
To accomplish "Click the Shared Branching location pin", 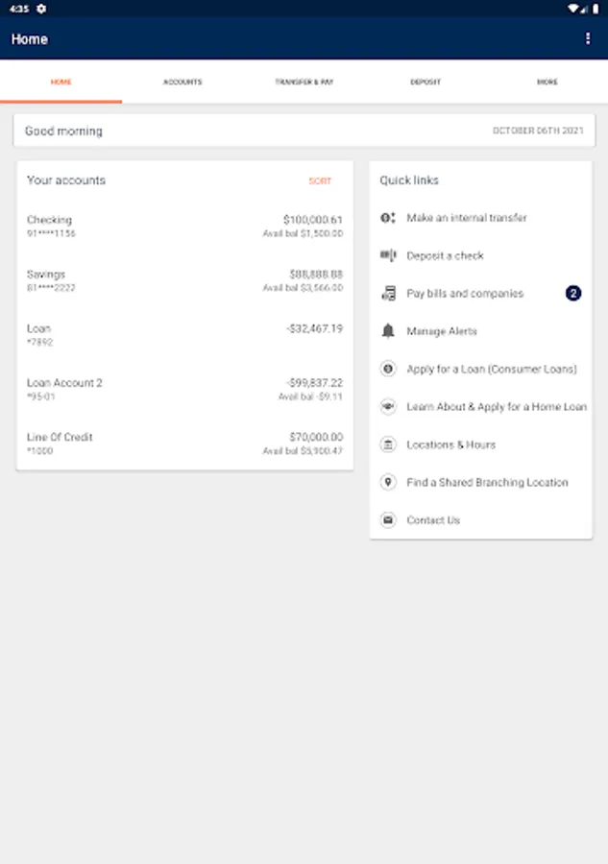I will [388, 482].
